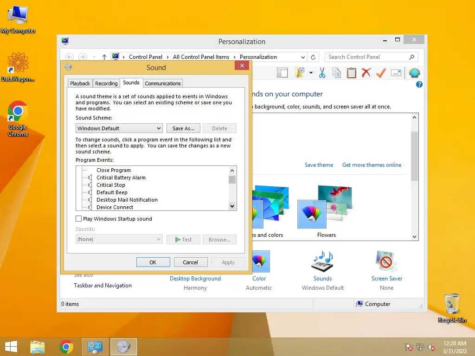
Task: Open the Recycle Bin
Action: pyautogui.click(x=452, y=308)
